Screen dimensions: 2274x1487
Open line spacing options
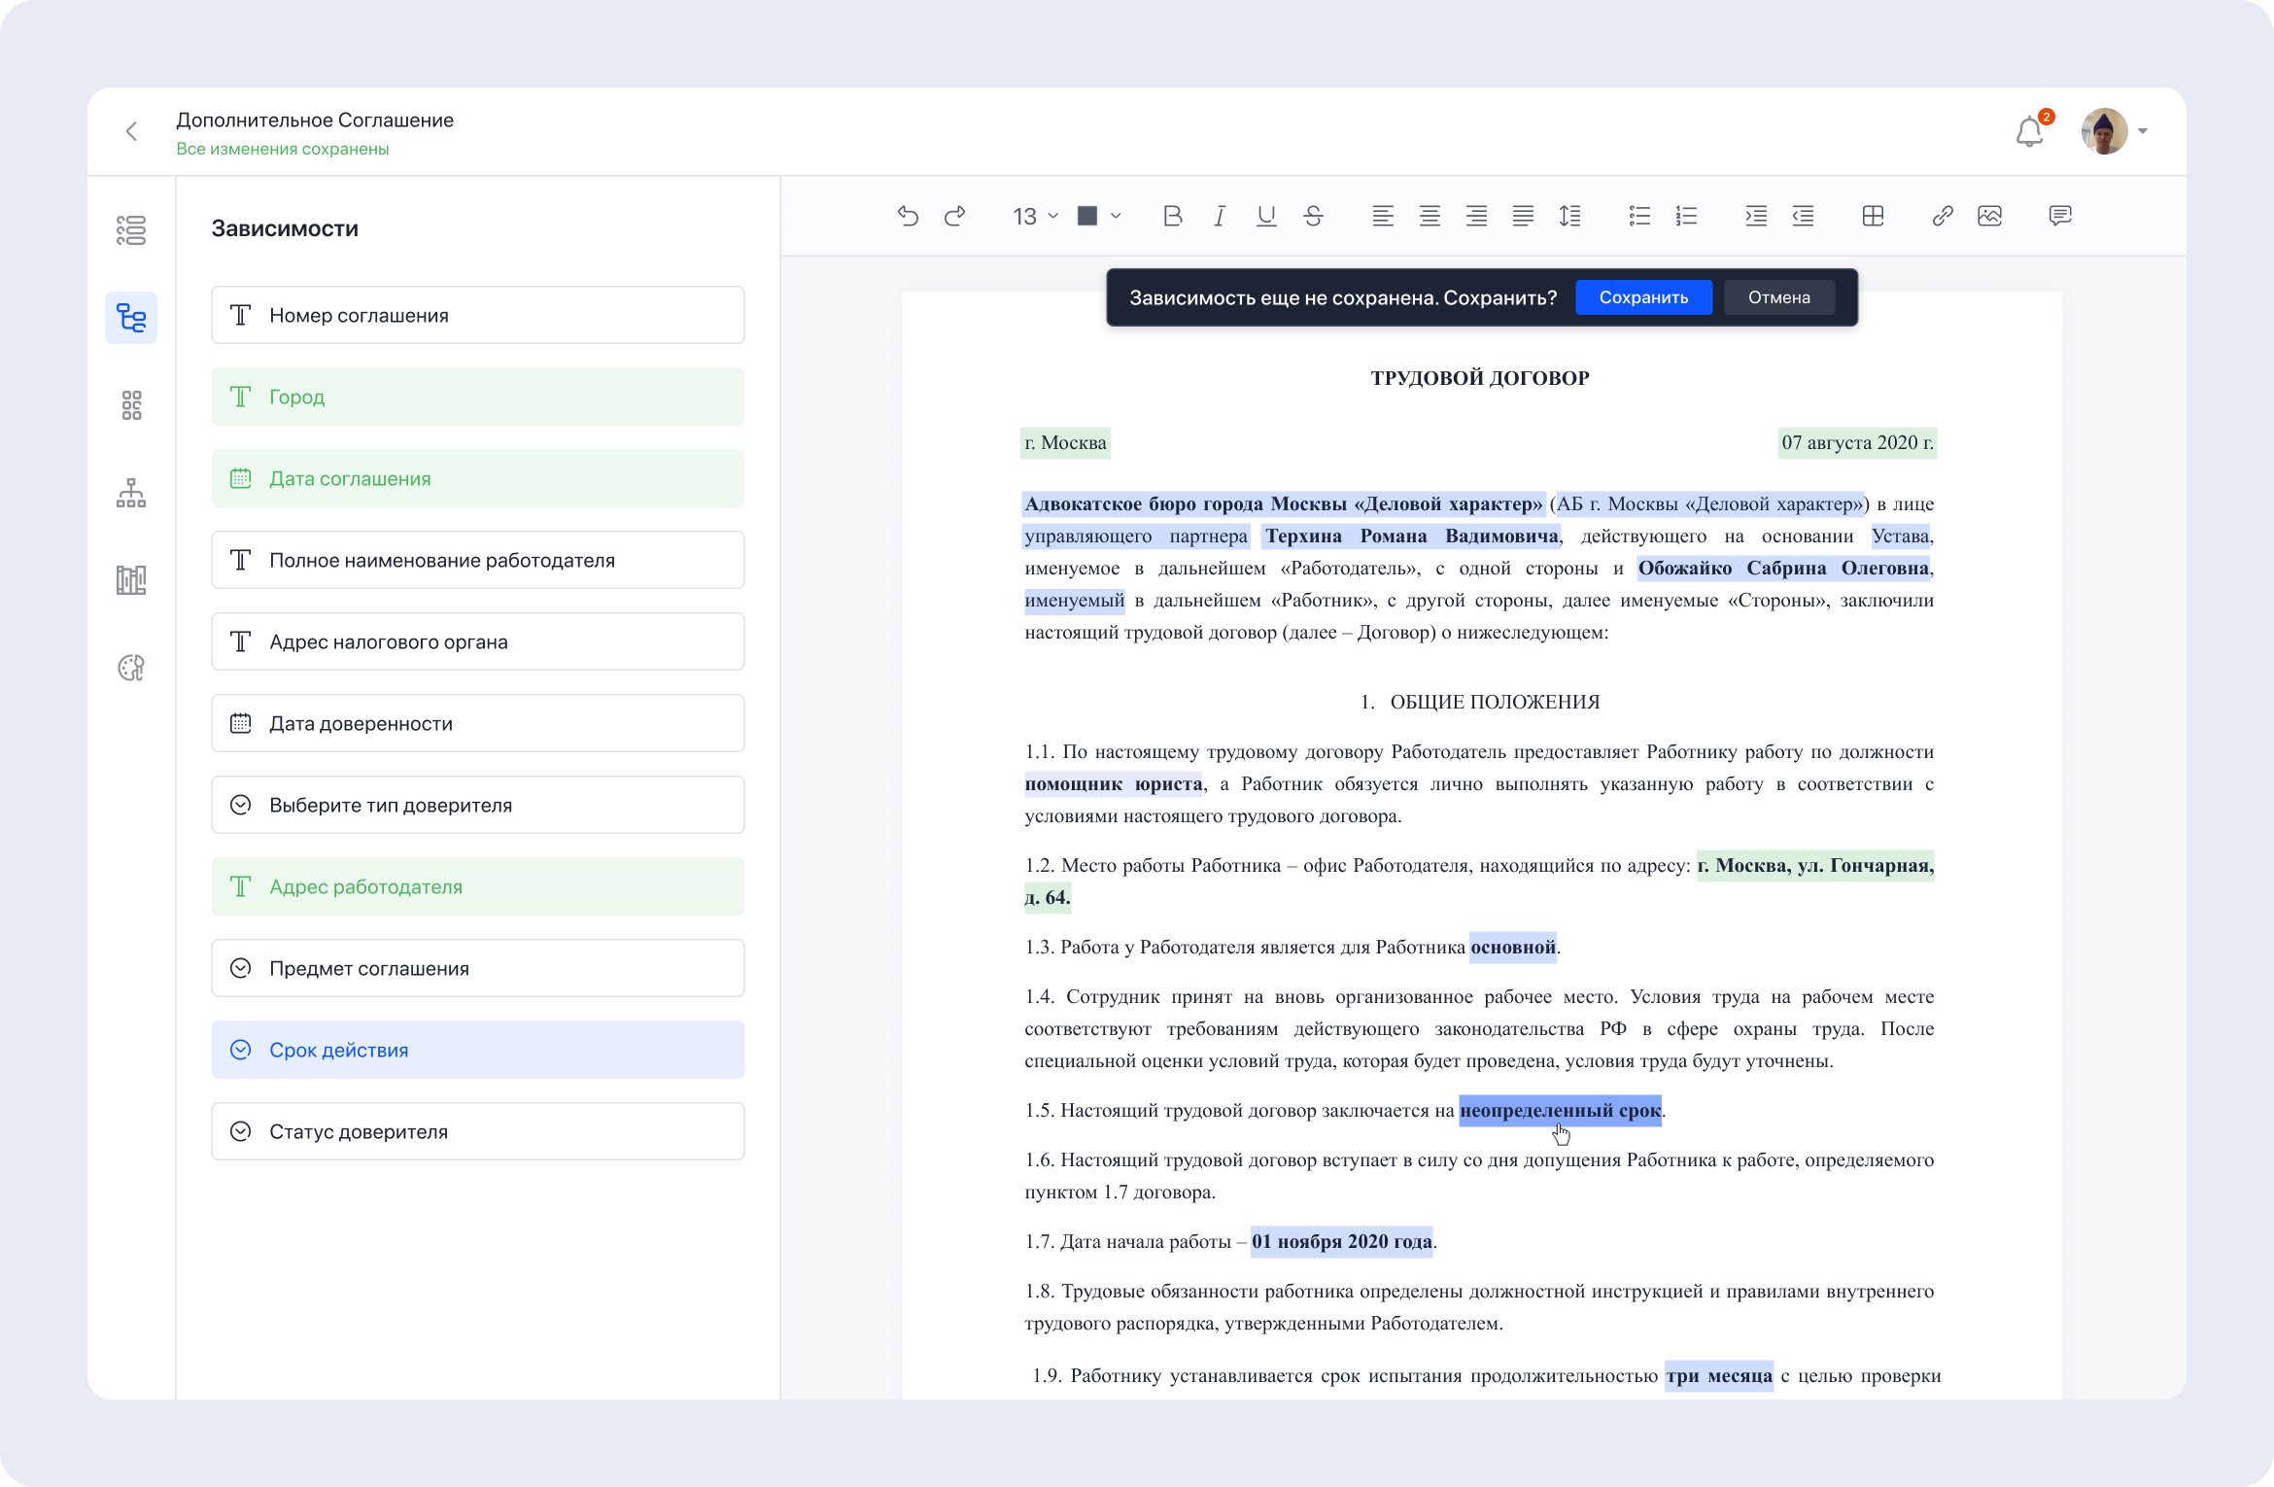point(1569,216)
